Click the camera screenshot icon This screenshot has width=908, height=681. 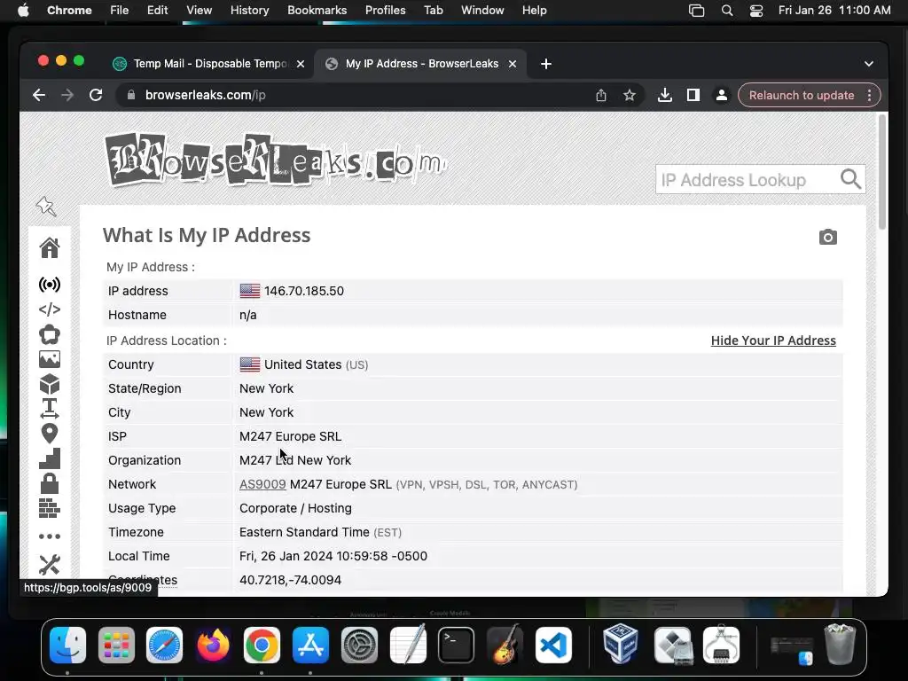(x=827, y=237)
